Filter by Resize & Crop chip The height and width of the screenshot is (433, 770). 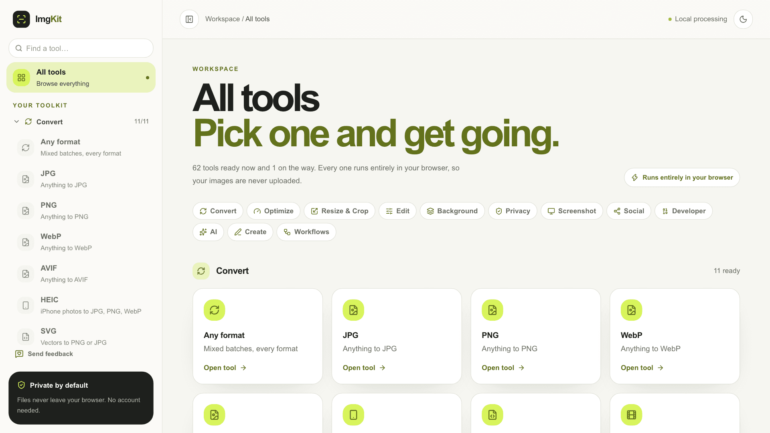tap(339, 211)
